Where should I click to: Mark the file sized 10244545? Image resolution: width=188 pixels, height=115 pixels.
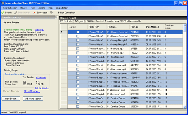click(x=78, y=78)
